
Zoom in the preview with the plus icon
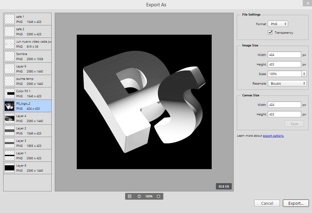tap(159, 196)
